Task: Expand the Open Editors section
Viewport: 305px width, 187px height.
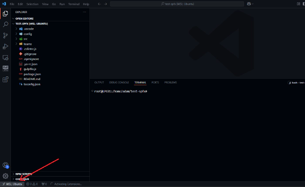Action: [25, 19]
